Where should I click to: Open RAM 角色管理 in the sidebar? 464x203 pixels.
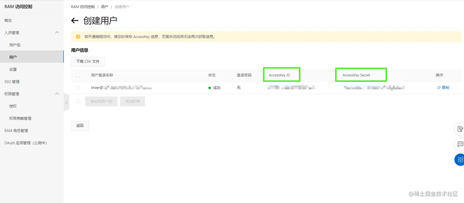[x=16, y=131]
